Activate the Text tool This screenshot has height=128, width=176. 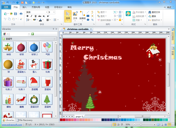pos(75,16)
